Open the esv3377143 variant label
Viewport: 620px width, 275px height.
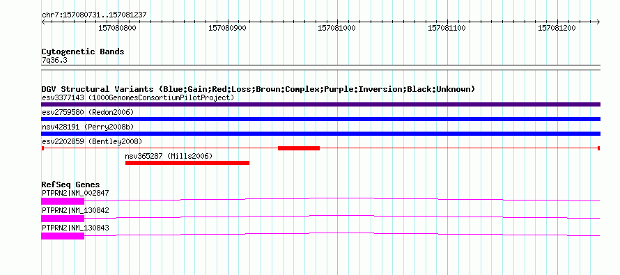pyautogui.click(x=138, y=97)
